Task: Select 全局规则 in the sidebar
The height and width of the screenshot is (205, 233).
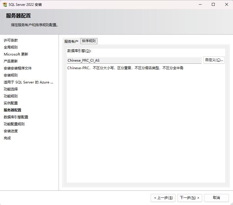Action: [11, 47]
